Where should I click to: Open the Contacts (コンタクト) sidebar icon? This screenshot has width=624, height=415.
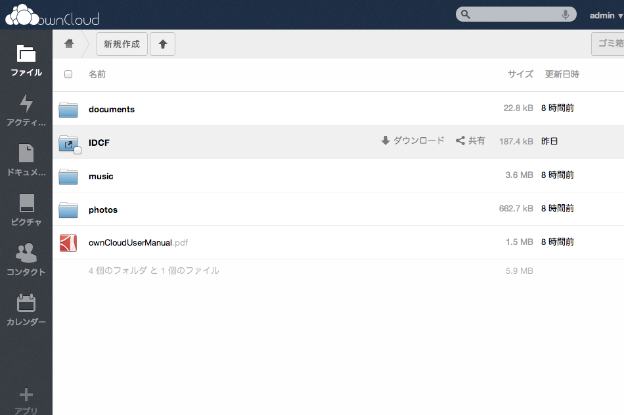pyautogui.click(x=26, y=253)
